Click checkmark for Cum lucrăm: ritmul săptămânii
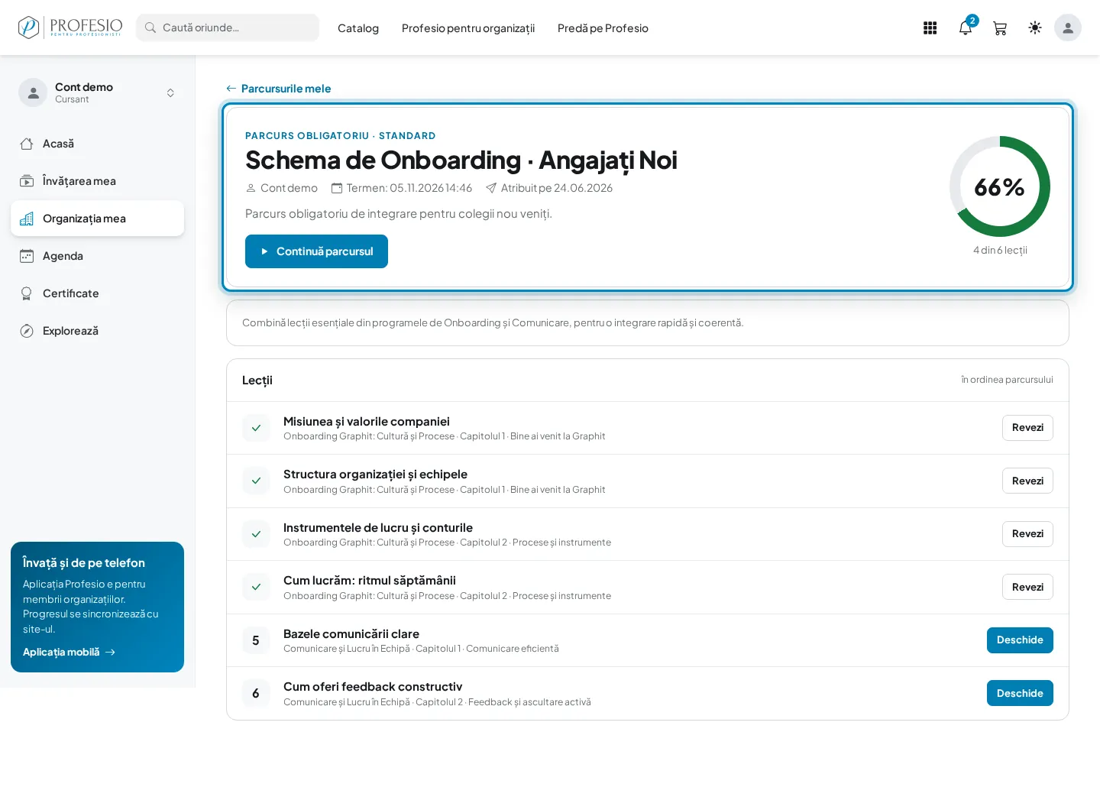Screen dimensions: 1100x800 pos(256,587)
